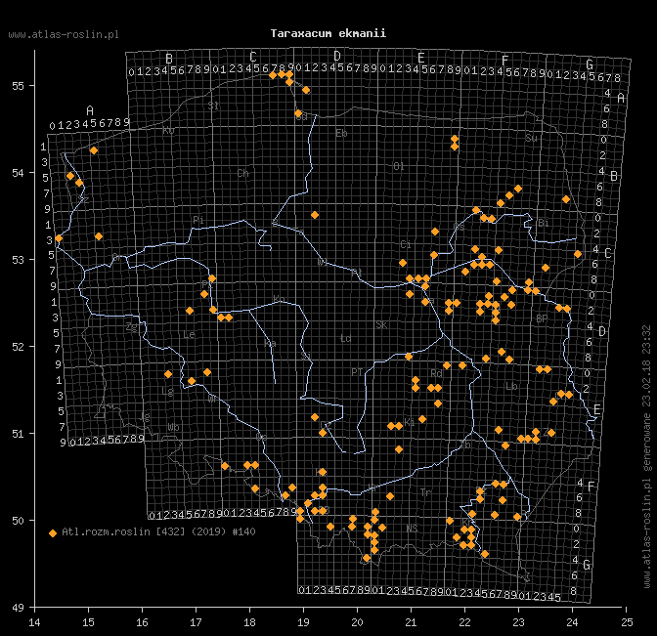Click region label "Sl" on the map
657x636 pixels.
[213, 106]
